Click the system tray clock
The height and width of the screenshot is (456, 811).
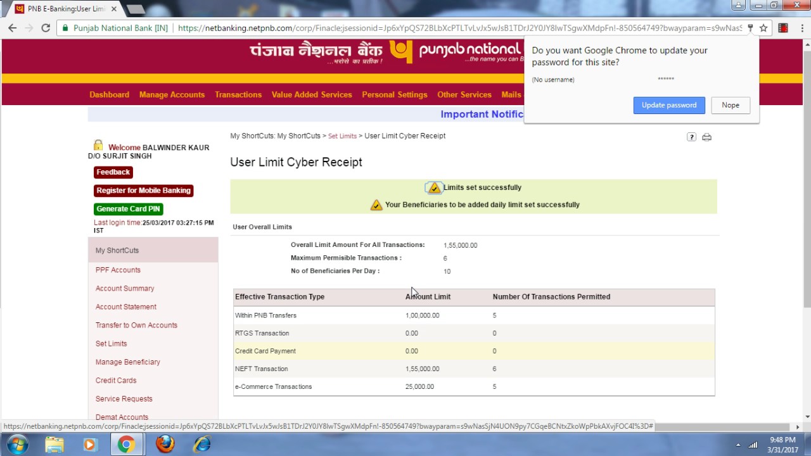tap(782, 445)
